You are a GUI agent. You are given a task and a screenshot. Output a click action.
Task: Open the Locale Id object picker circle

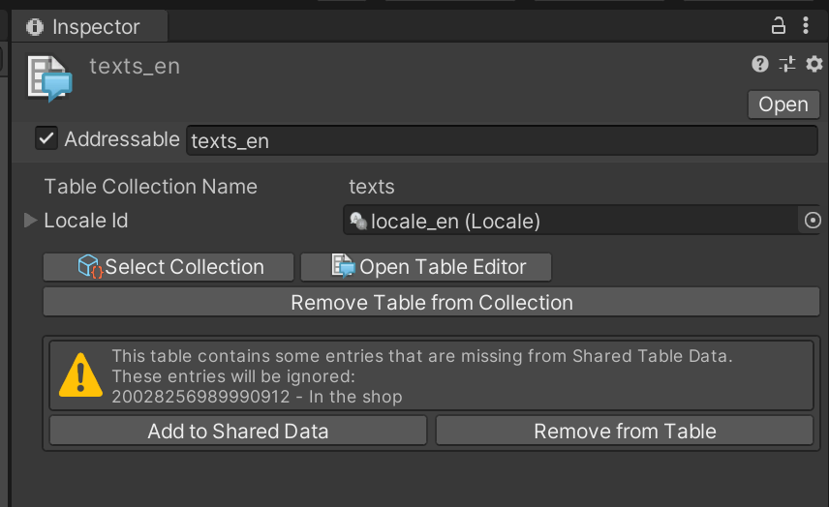(812, 222)
